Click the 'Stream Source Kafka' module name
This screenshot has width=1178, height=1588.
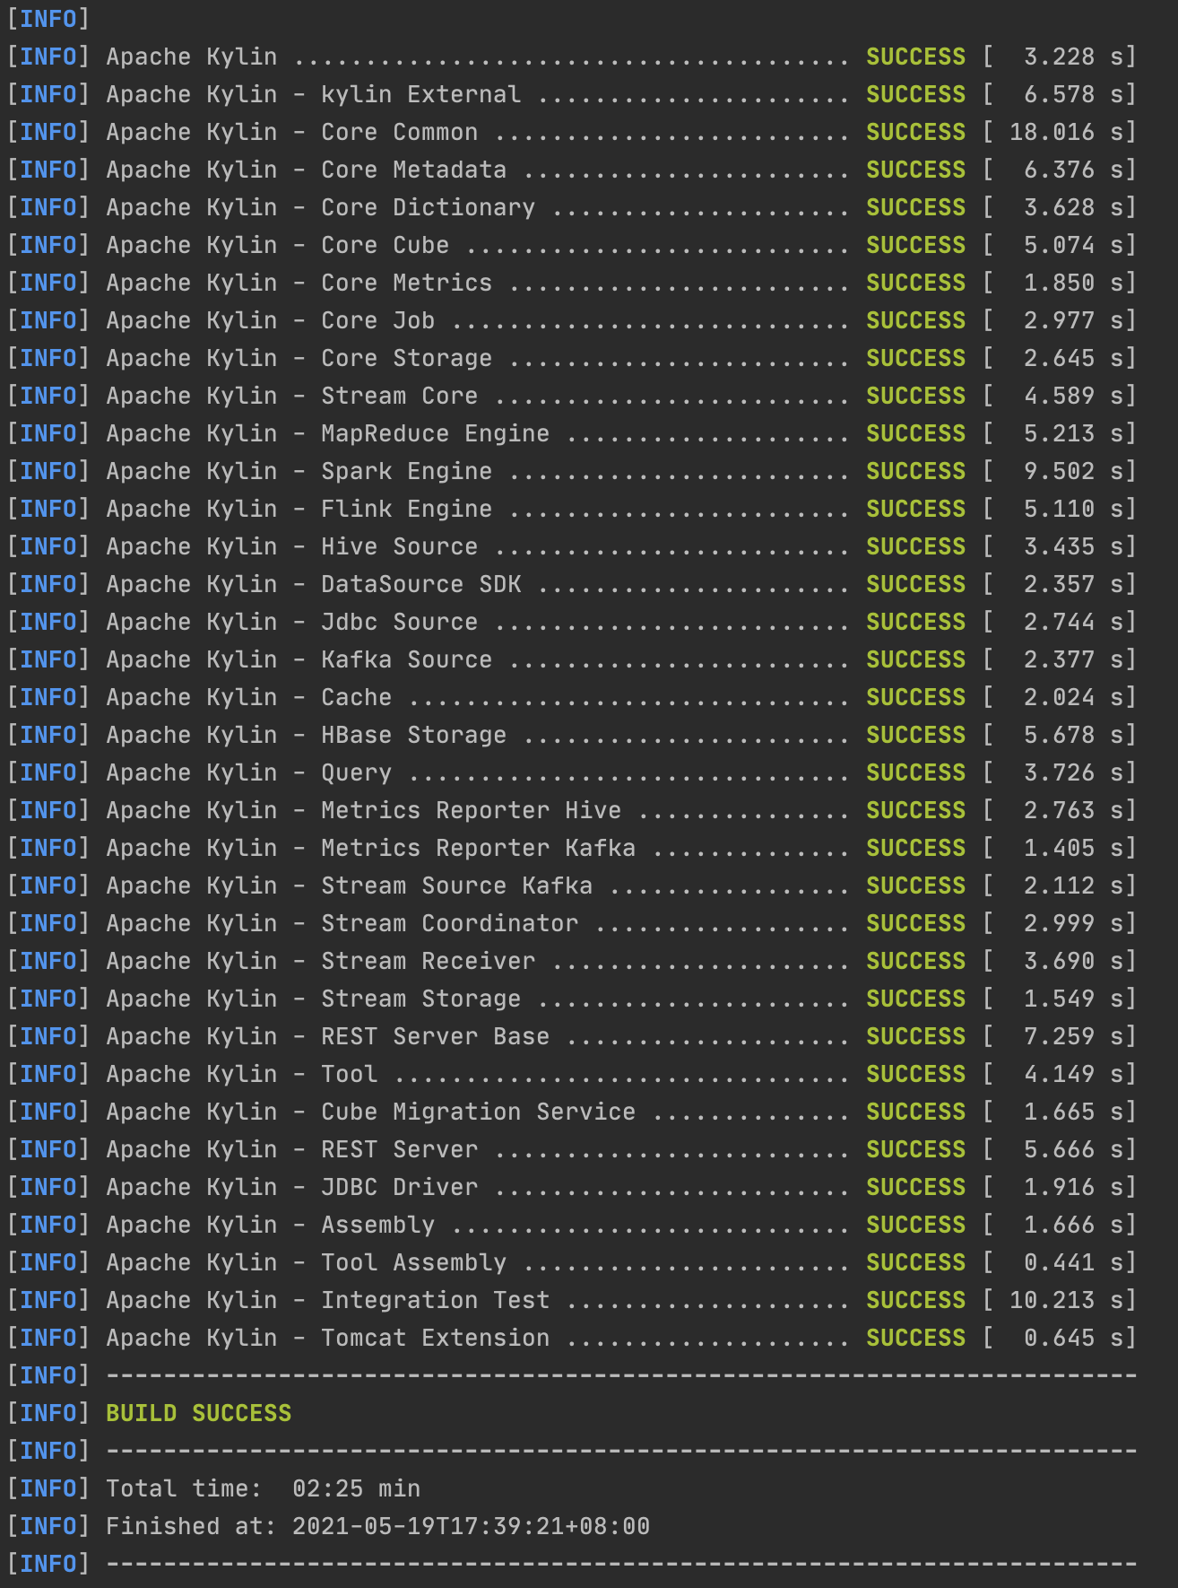click(457, 886)
